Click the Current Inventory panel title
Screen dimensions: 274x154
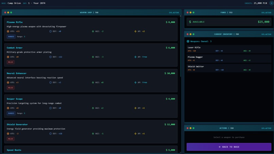click(226, 34)
